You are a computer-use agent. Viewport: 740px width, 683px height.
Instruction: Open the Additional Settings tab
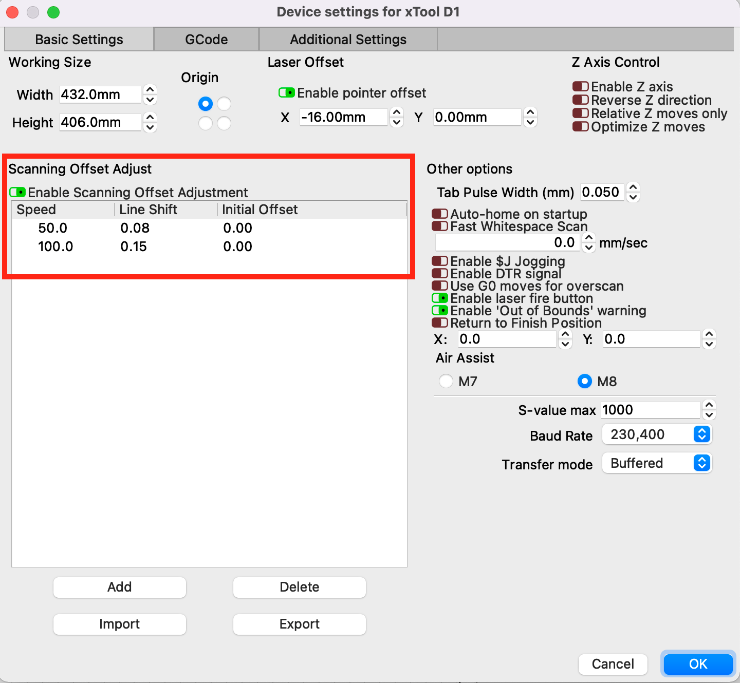click(x=348, y=40)
